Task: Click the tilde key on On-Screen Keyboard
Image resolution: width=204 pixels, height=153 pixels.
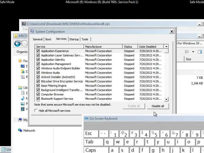Action: point(104,134)
